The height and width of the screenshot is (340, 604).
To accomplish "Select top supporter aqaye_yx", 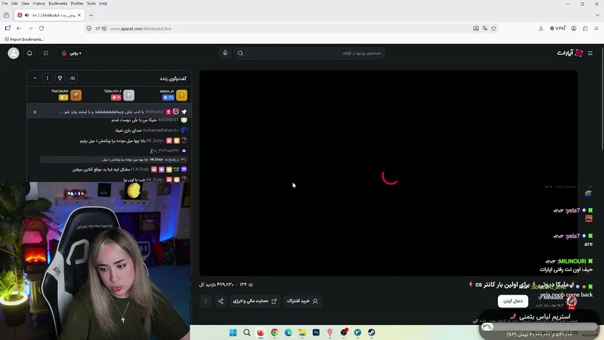I will click(173, 95).
